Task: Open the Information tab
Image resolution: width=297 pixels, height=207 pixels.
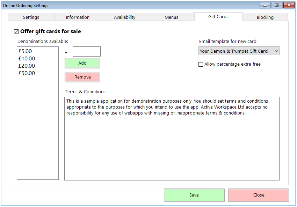Action: [x=78, y=17]
